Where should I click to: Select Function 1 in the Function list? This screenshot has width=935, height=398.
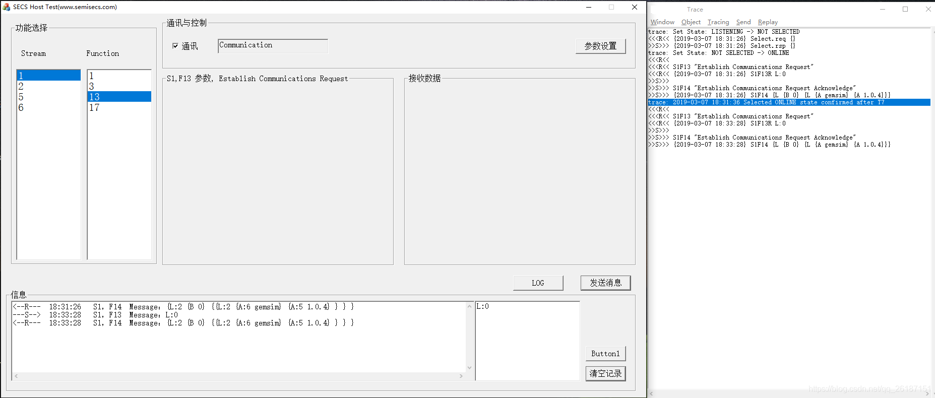click(x=119, y=76)
